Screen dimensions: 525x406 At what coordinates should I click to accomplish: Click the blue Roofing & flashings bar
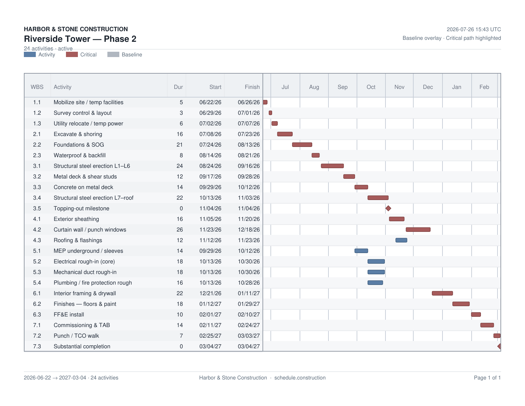point(401,240)
